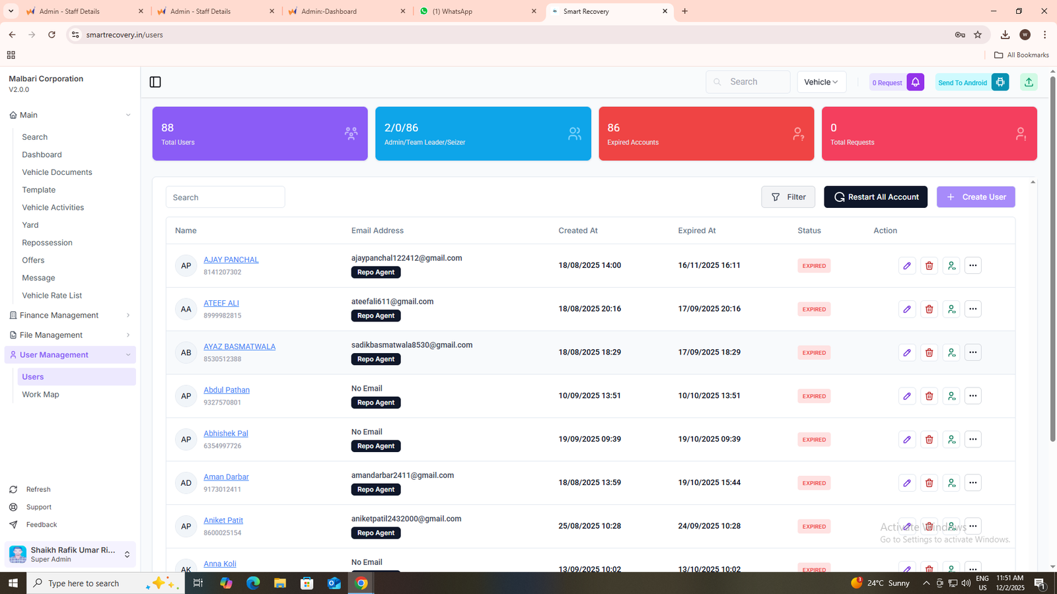Toggle the sidebar panel icon

[x=155, y=82]
